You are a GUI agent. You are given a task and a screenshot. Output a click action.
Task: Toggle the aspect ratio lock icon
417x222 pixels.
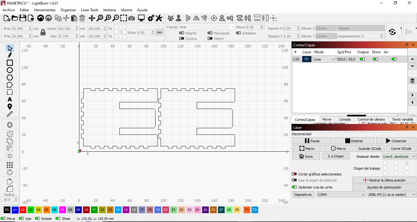pyautogui.click(x=43, y=32)
